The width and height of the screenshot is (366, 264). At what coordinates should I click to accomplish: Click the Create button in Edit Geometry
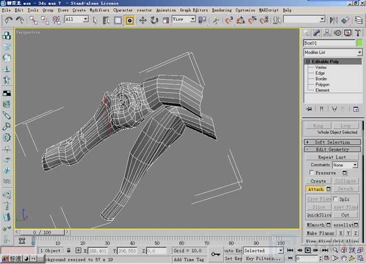318,181
